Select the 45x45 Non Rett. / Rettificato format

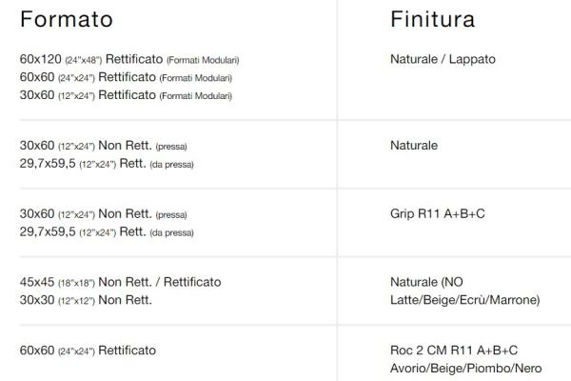point(120,282)
